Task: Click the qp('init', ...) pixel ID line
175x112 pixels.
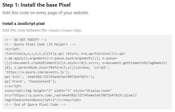Action: 50,77
